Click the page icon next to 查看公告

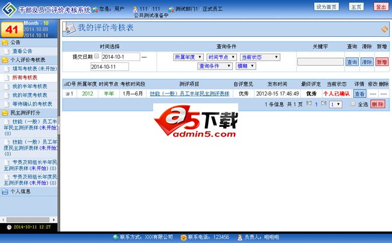click(7, 51)
